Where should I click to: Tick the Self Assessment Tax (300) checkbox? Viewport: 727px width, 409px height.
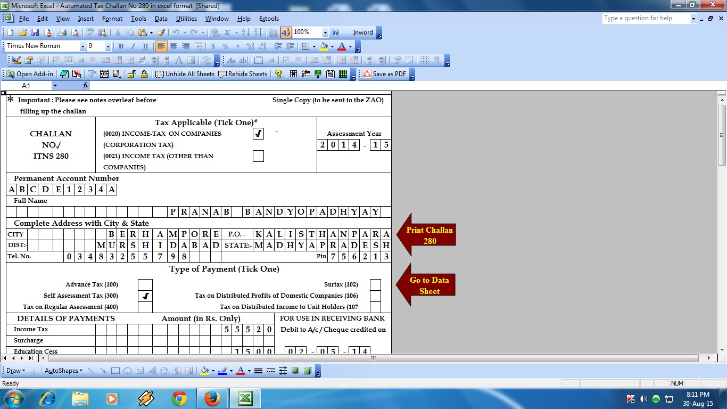click(145, 296)
